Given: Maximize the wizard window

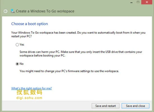Looking at the screenshot, I should tap(138, 2).
